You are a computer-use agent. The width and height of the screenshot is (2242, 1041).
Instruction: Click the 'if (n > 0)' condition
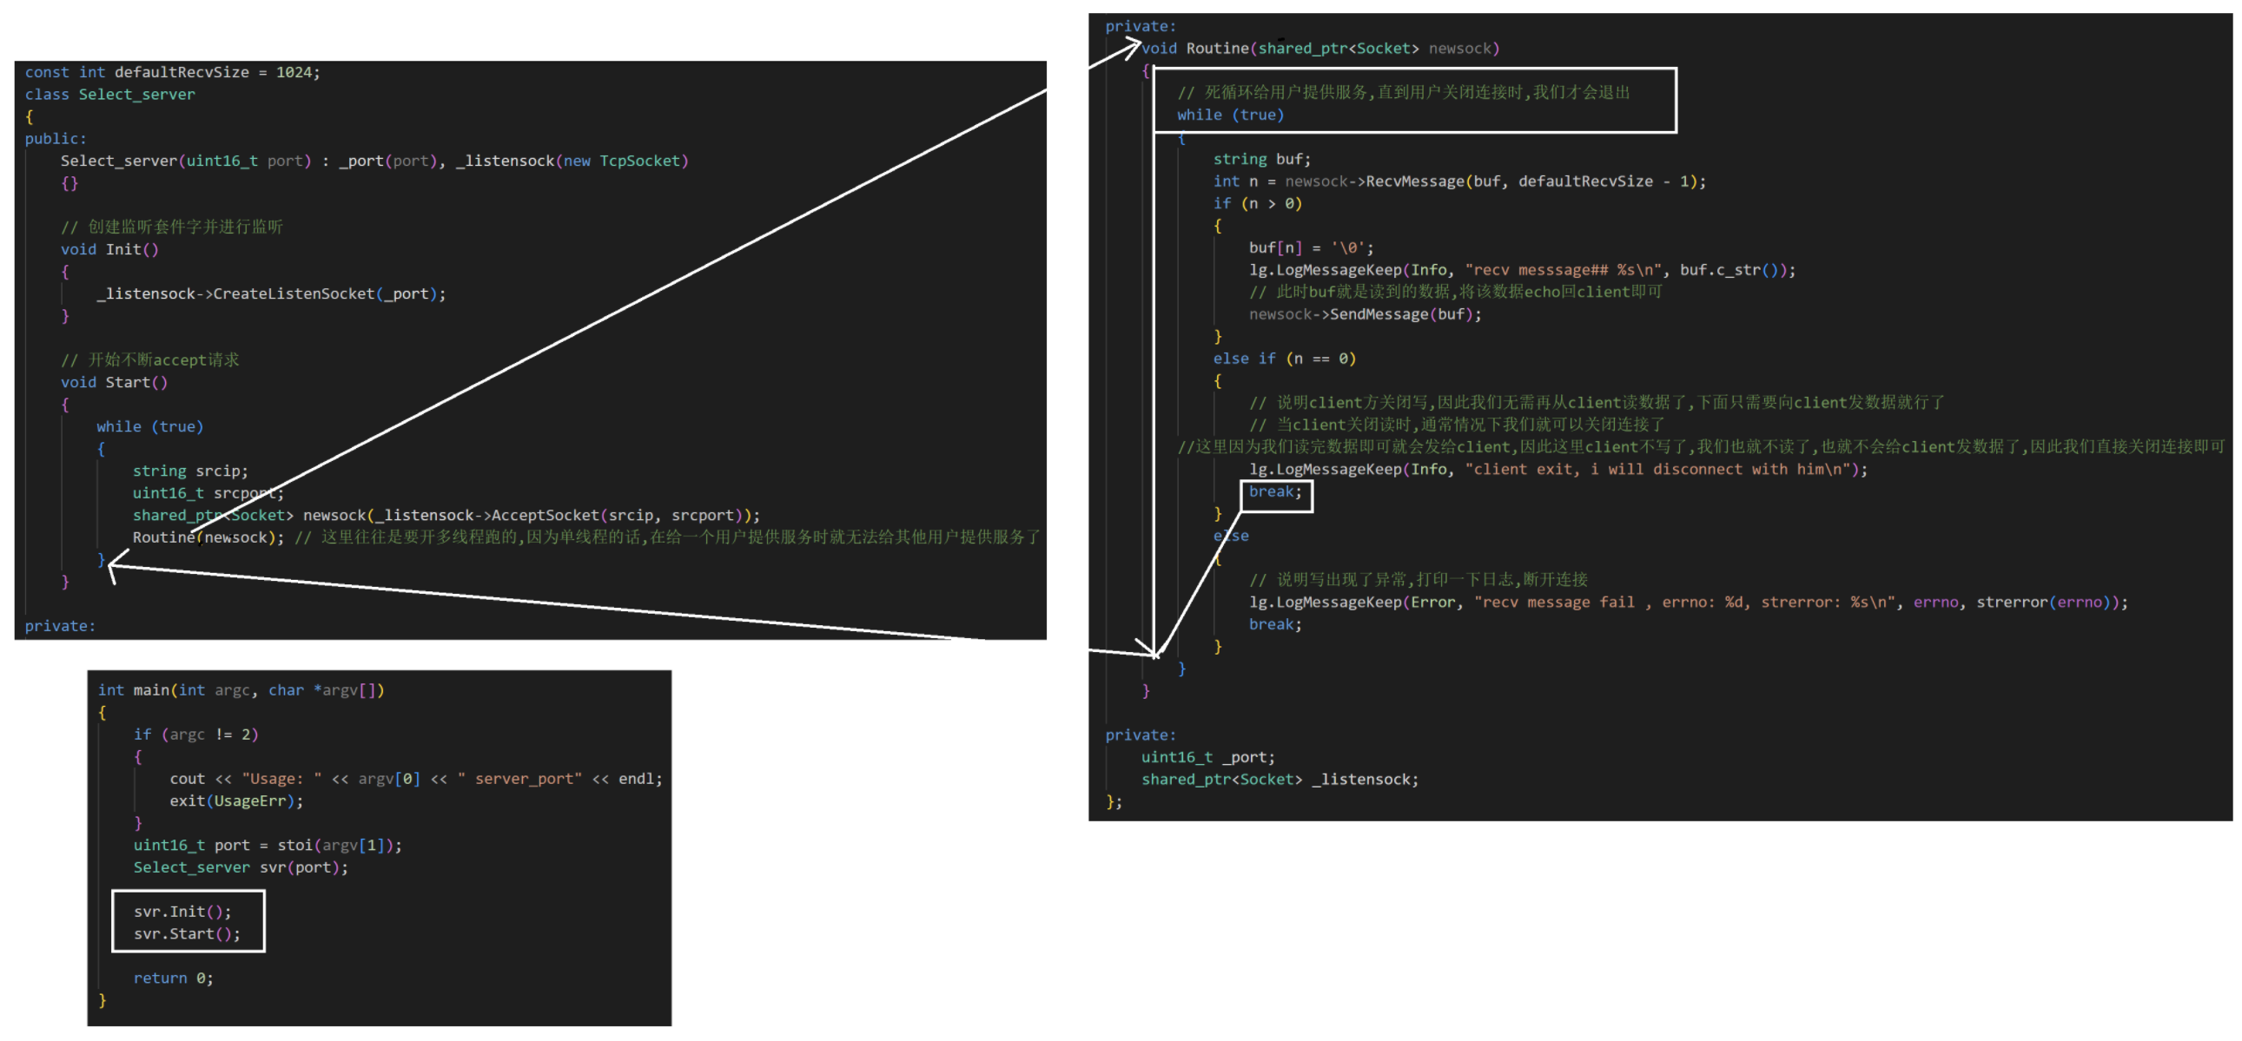click(1258, 203)
